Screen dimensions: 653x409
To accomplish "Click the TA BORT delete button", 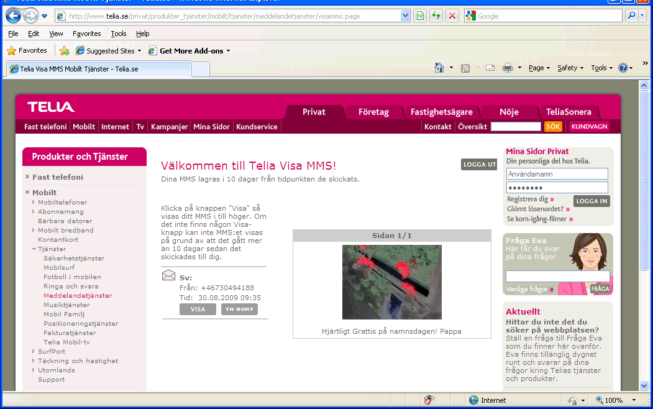I will (x=239, y=310).
